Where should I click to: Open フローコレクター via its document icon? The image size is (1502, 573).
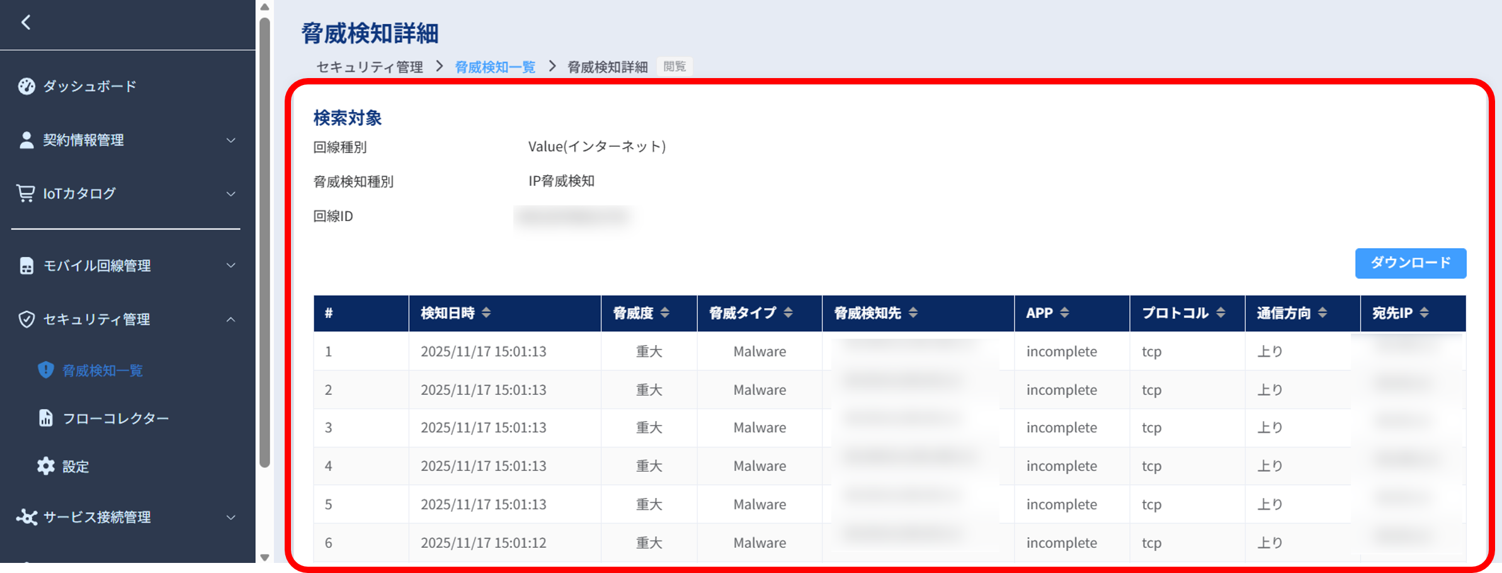click(45, 417)
